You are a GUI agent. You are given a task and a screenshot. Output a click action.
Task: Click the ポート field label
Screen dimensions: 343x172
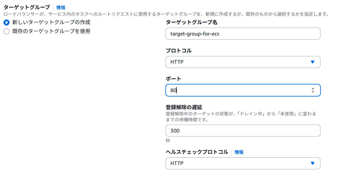pyautogui.click(x=173, y=79)
